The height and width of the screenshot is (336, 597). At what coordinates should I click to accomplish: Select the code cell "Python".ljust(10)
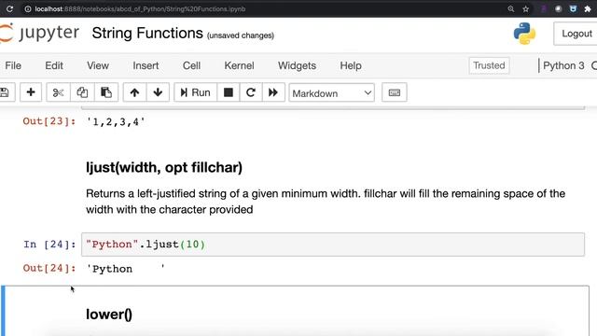[333, 245]
